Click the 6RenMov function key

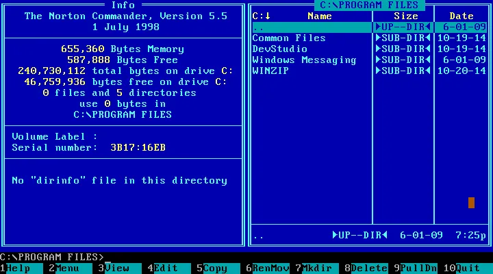click(268, 269)
